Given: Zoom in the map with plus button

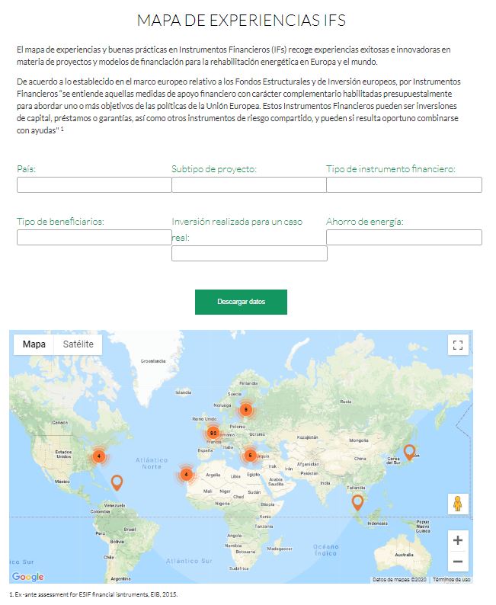Looking at the screenshot, I should tap(457, 540).
